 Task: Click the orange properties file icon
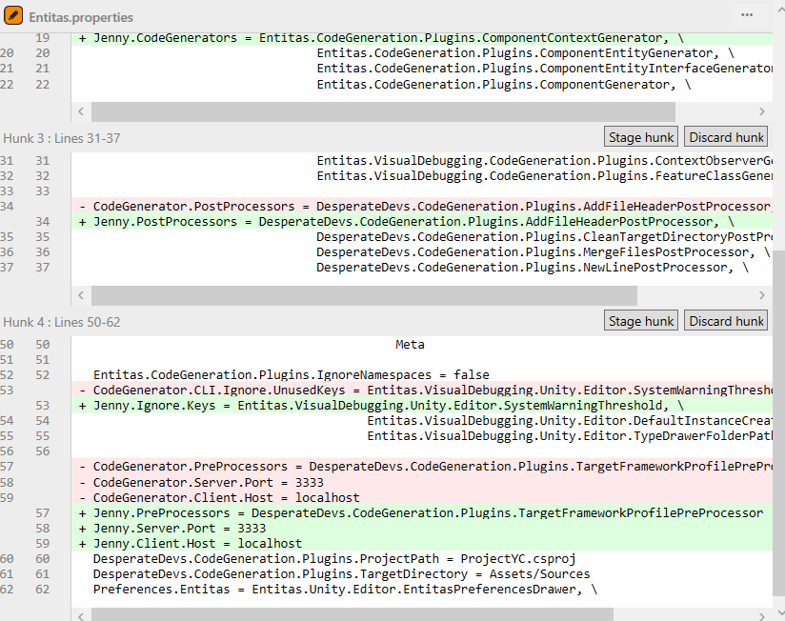[x=13, y=16]
